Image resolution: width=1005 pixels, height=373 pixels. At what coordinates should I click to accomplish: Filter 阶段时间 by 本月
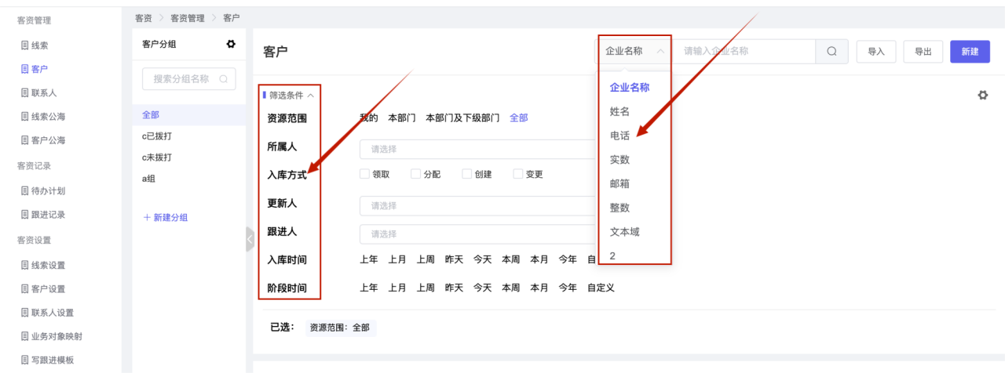(x=539, y=288)
